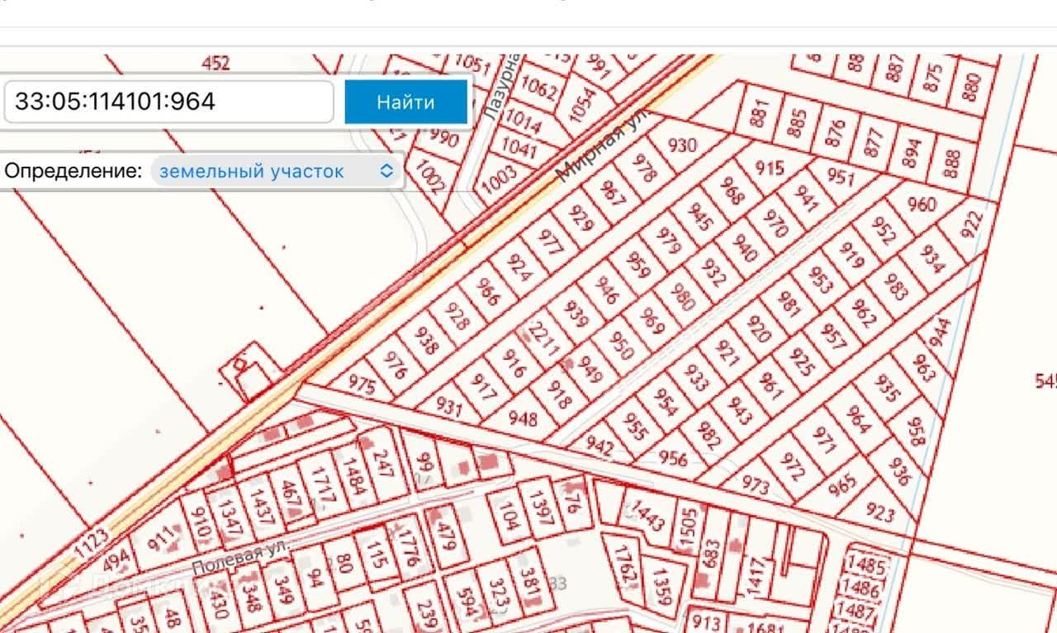Click parcel 954 on the map
This screenshot has width=1057, height=633.
(x=666, y=401)
